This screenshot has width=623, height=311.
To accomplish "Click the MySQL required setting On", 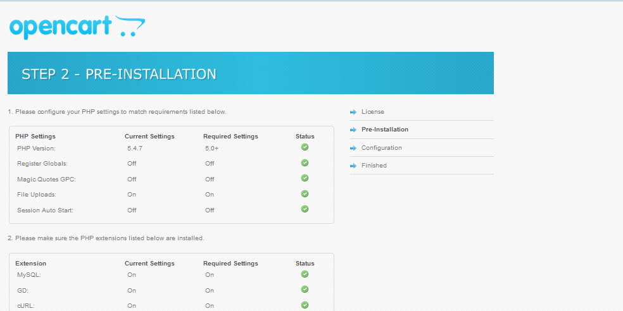I will (x=210, y=275).
